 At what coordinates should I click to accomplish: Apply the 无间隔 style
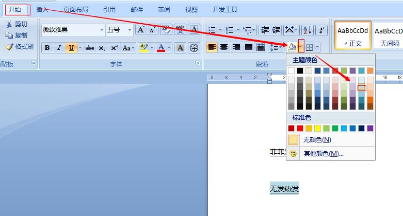click(x=388, y=35)
